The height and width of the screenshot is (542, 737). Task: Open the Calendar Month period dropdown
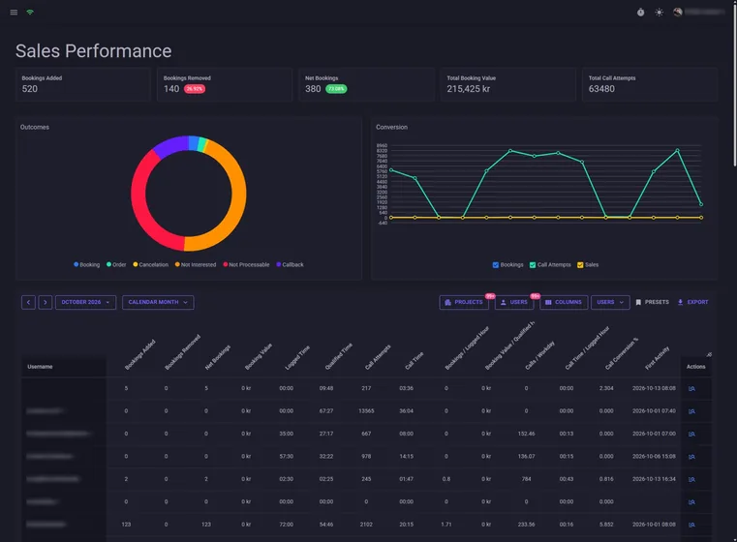click(x=158, y=302)
